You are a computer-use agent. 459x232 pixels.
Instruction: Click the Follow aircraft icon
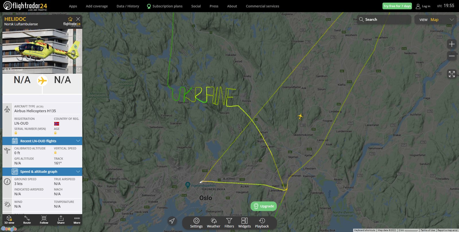click(x=44, y=220)
